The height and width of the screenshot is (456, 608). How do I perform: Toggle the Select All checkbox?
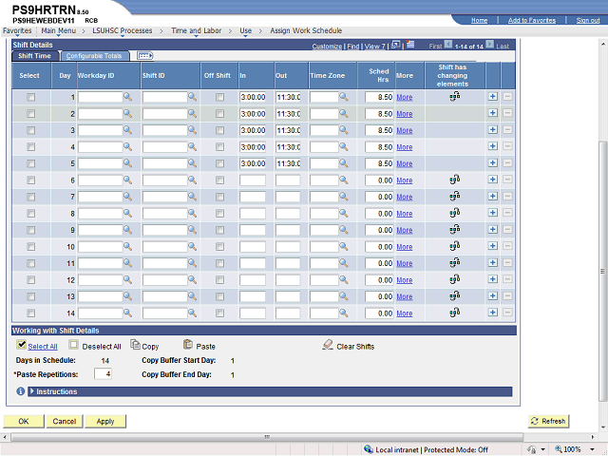tap(21, 346)
